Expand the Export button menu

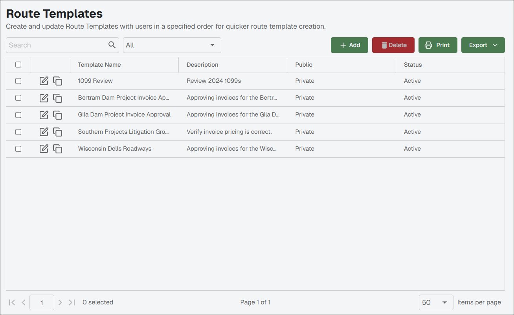pyautogui.click(x=483, y=45)
